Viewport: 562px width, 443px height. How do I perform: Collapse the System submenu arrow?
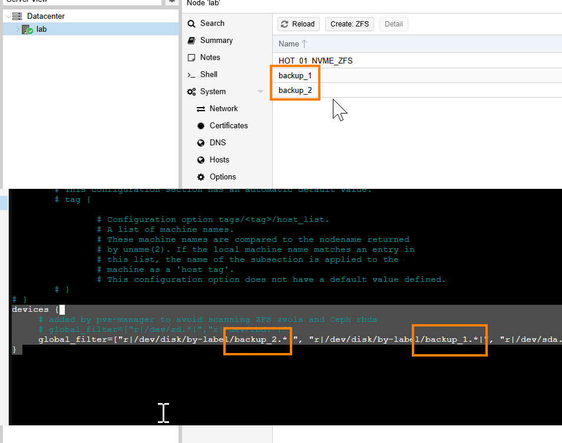(260, 92)
